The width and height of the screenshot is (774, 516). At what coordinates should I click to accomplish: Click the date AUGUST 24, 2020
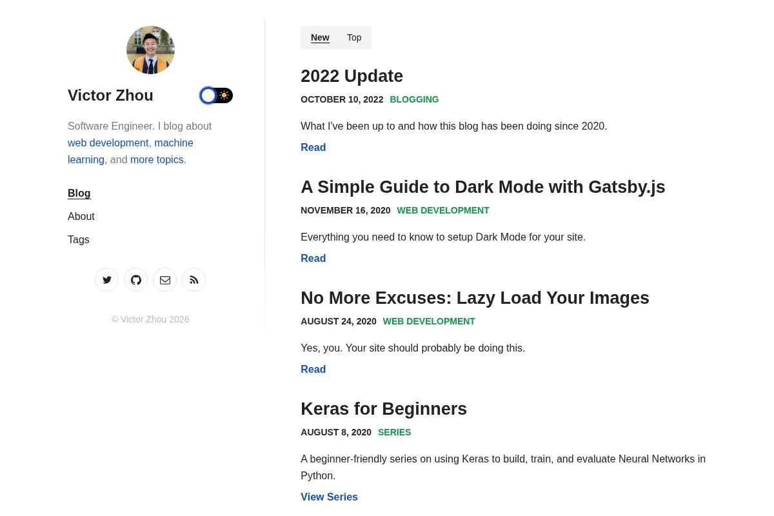[338, 321]
